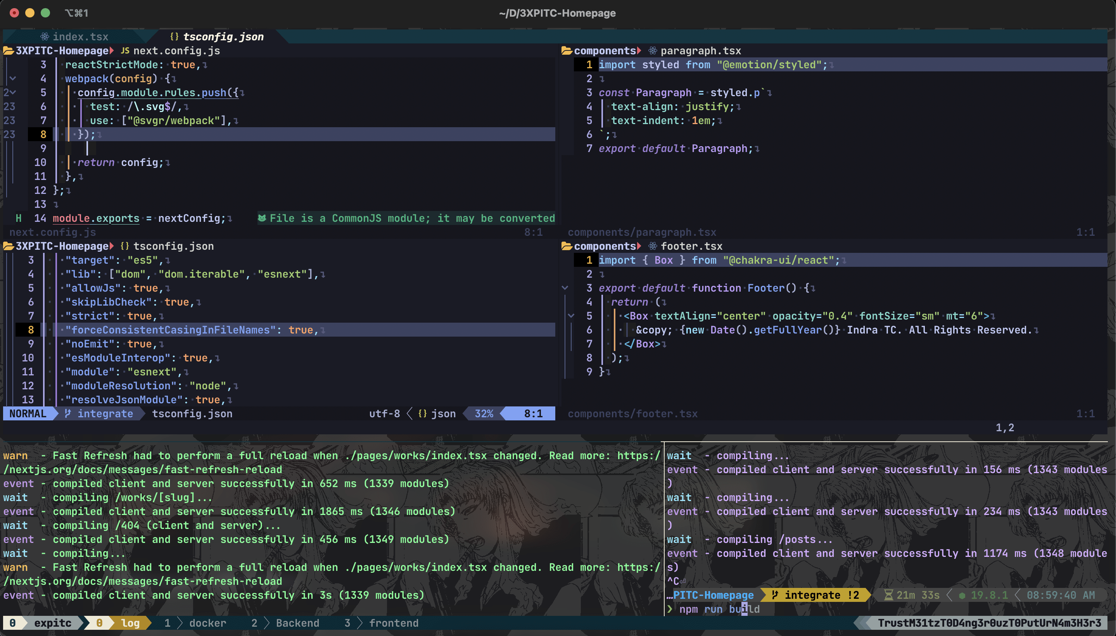
Task: Click the forceConsistentCasingInFileNames line
Action: click(192, 330)
